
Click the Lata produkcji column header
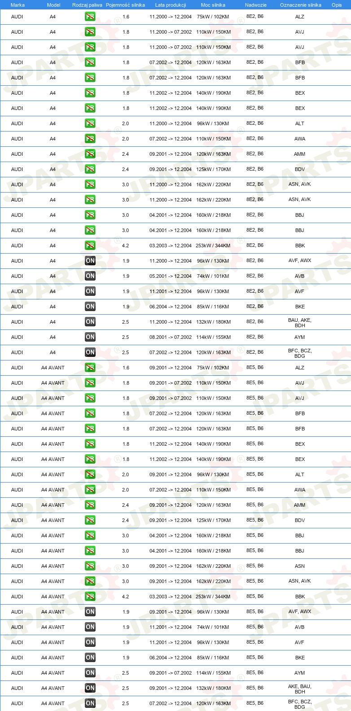[x=171, y=5]
